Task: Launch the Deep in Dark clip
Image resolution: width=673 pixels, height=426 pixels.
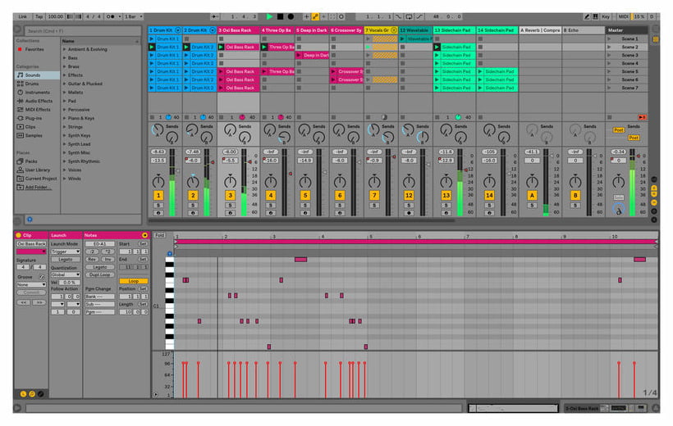Action: [300, 55]
